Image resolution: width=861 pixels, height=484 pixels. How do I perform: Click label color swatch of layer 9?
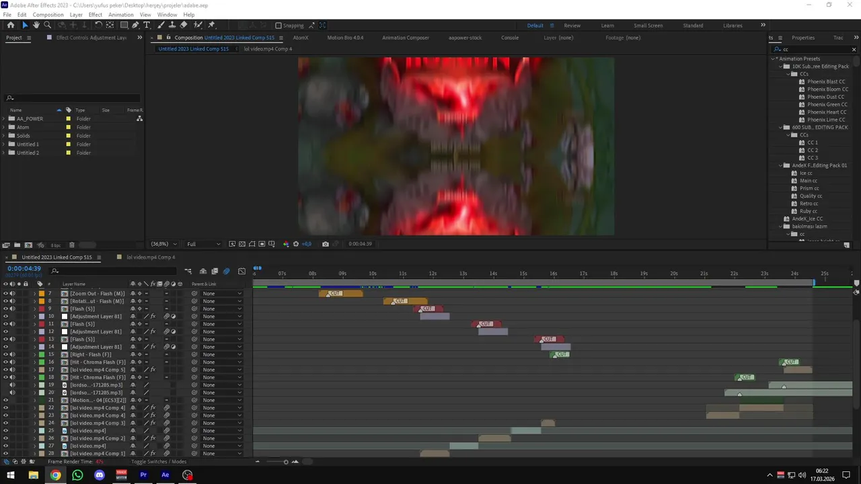(42, 309)
